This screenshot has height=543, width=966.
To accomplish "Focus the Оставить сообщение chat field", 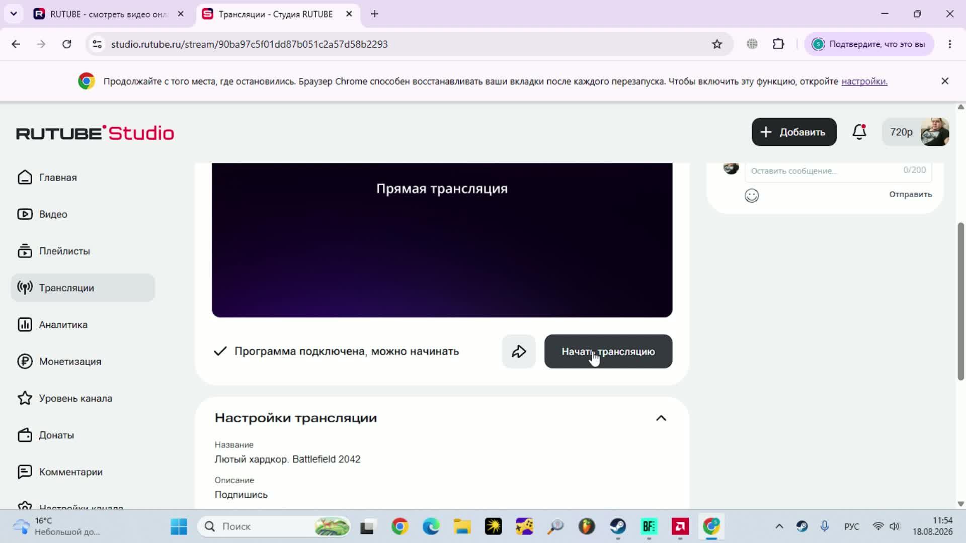I will (x=838, y=171).
